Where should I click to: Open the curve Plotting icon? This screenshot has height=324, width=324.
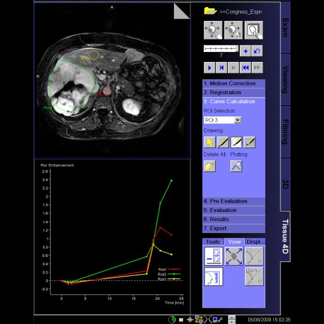point(236,166)
